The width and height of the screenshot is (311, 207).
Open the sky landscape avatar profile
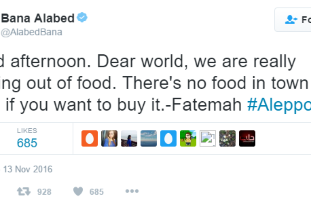click(149, 139)
